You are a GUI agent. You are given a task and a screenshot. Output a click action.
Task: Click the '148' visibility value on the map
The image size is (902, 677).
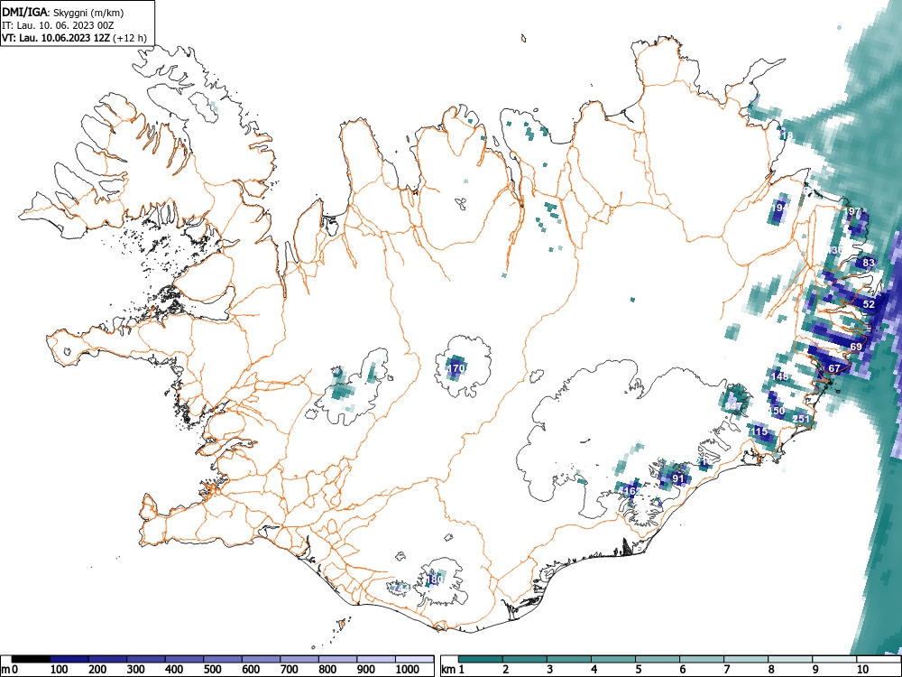[780, 376]
